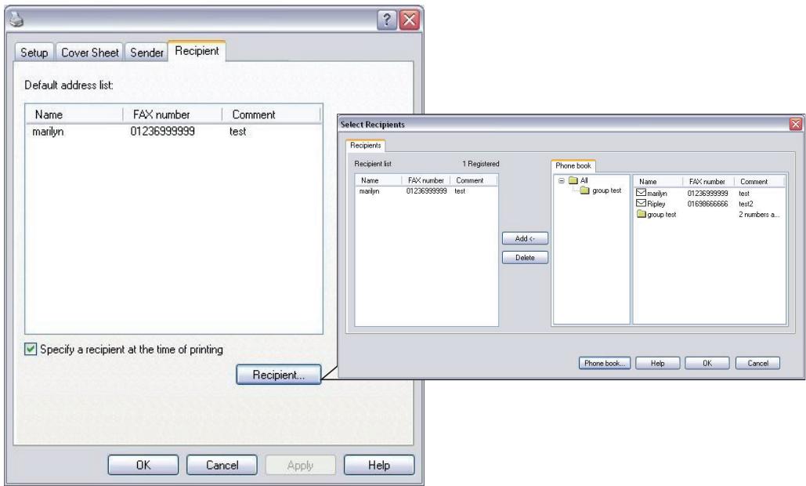Click Comment header in Recipient list
This screenshot has height=486, width=806.
click(473, 180)
